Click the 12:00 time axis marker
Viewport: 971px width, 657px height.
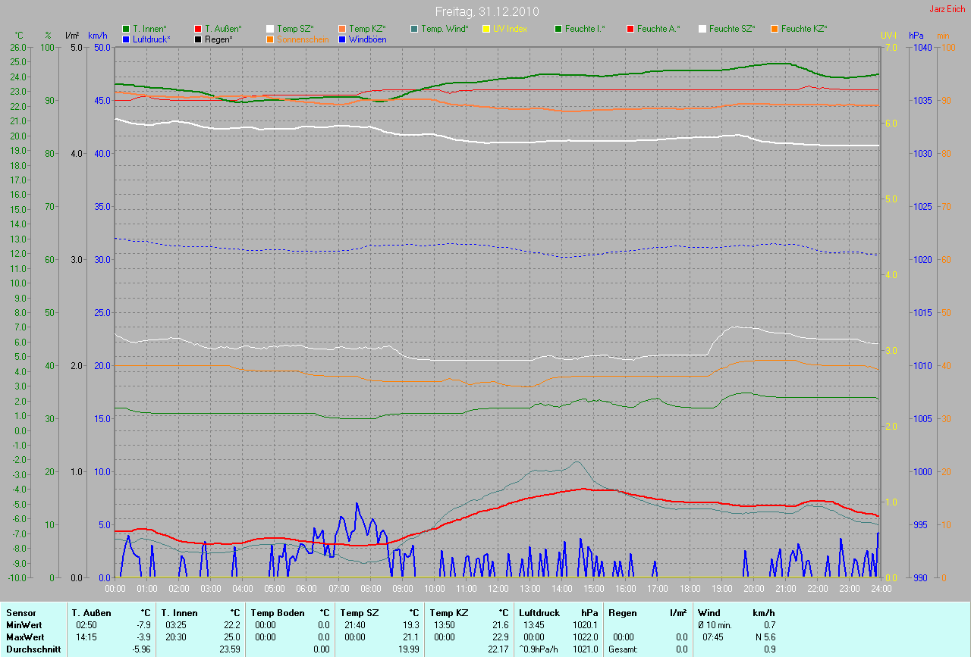[x=498, y=589]
